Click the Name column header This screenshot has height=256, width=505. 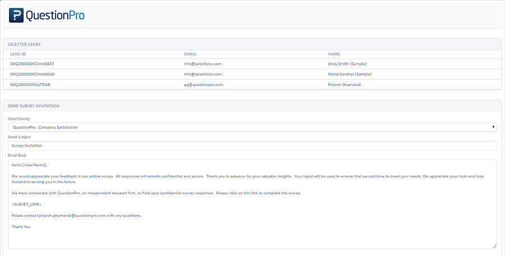tap(334, 54)
